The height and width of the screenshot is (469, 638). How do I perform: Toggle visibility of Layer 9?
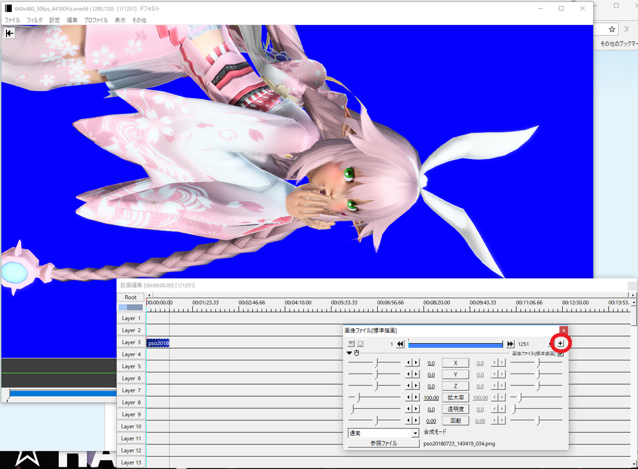pyautogui.click(x=131, y=414)
